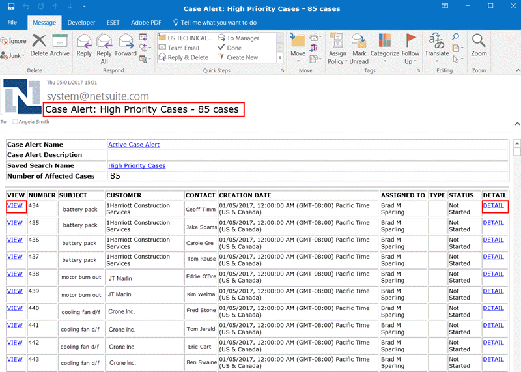Screen dimensions: 521x372
Task: Toggle the checkbox beside Angela Smith
Action: click(15, 122)
